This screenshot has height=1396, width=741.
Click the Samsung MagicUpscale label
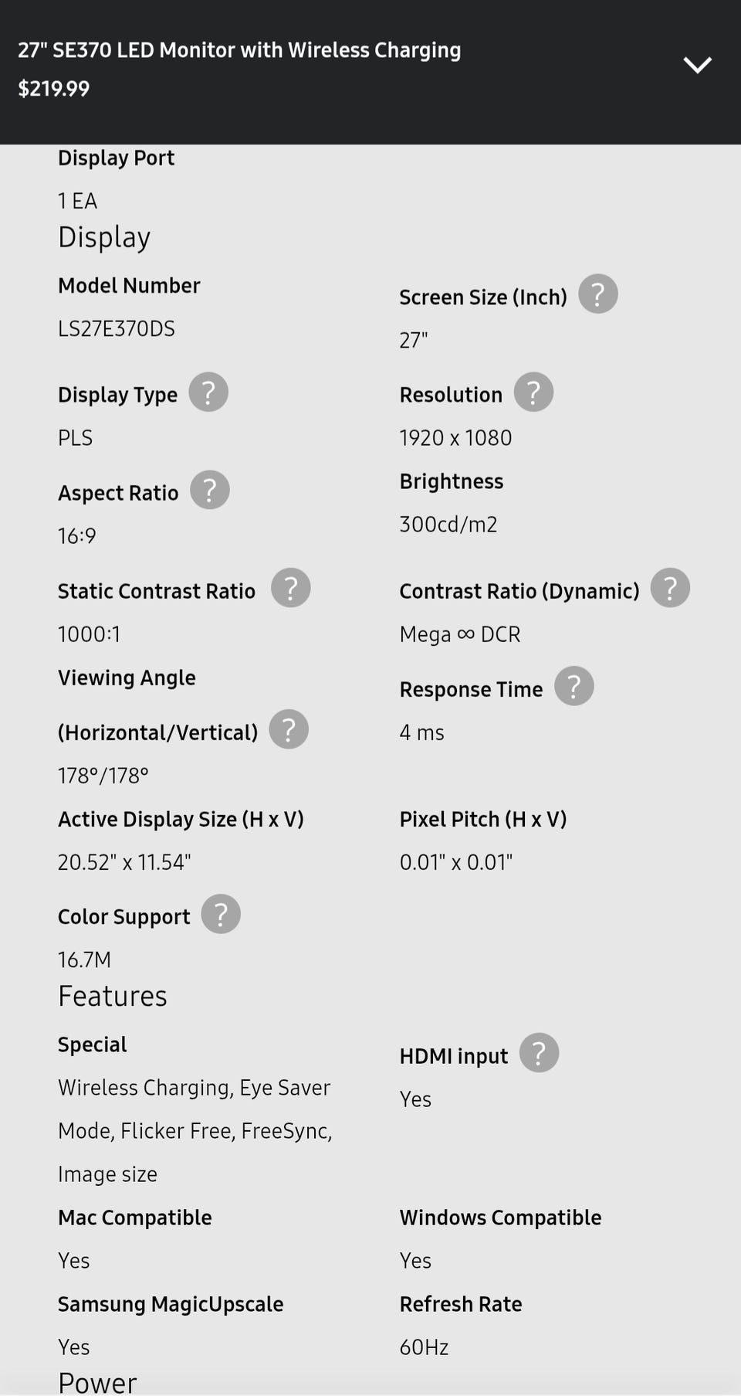click(x=171, y=1304)
